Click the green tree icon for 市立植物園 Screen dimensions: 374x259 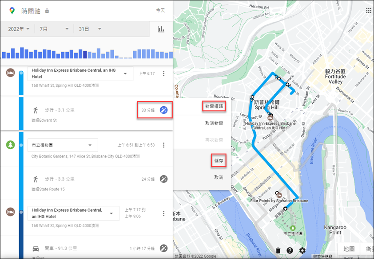[x=11, y=145]
